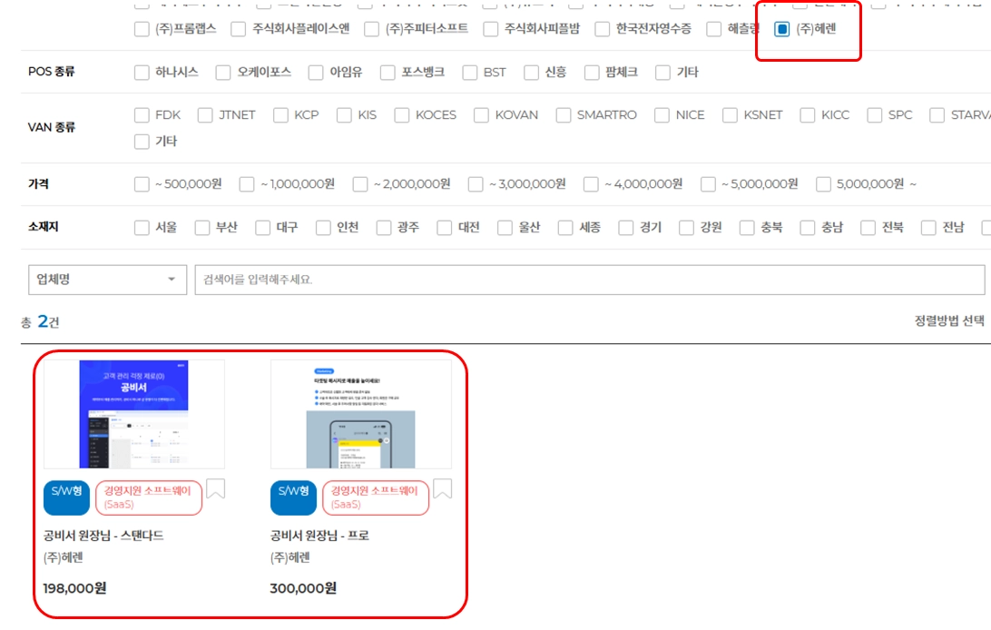Check 전북 location checkbox
Image resolution: width=991 pixels, height=630 pixels.
point(868,228)
